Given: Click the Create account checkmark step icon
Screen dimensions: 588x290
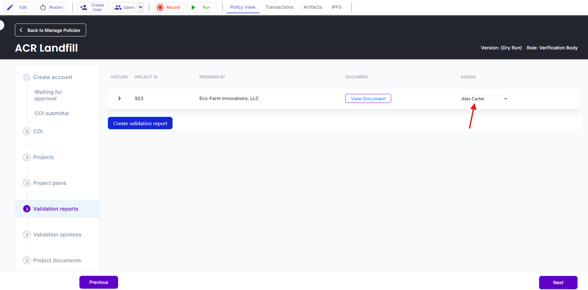Looking at the screenshot, I should [x=27, y=77].
